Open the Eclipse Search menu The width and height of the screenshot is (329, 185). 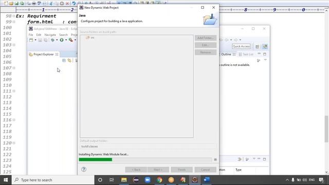coord(63,34)
